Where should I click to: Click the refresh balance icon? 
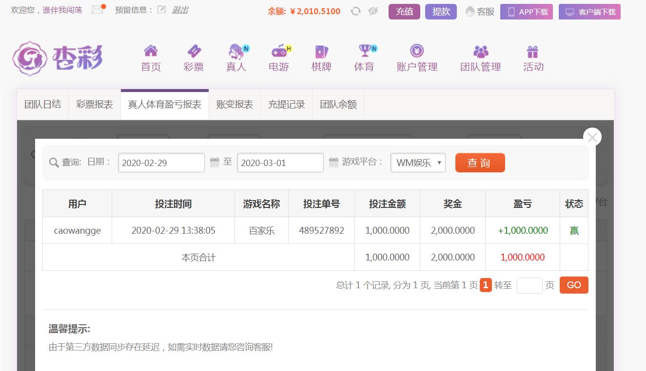point(356,11)
